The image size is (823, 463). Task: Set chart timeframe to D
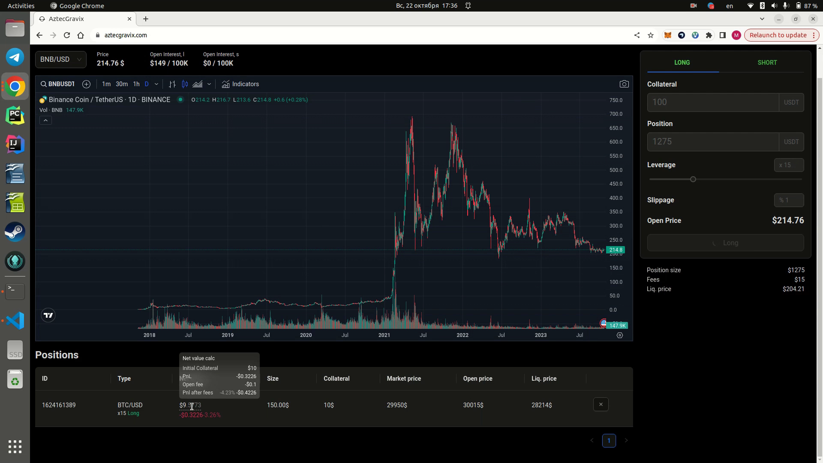pos(147,84)
